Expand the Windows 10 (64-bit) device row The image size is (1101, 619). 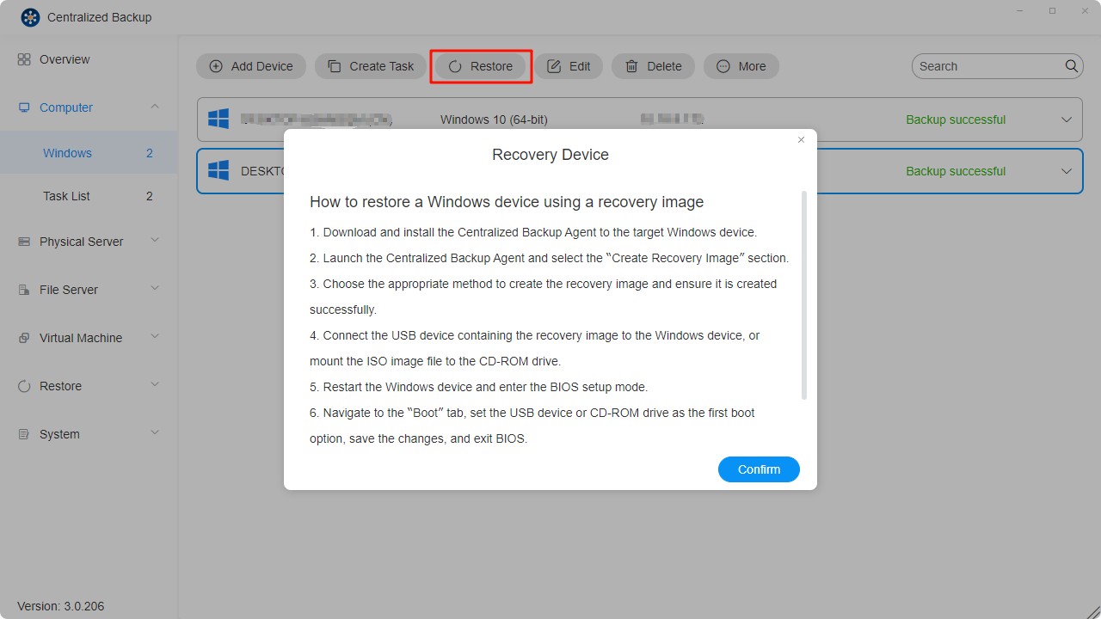pyautogui.click(x=1067, y=120)
